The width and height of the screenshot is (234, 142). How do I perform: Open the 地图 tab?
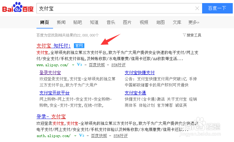160,22
